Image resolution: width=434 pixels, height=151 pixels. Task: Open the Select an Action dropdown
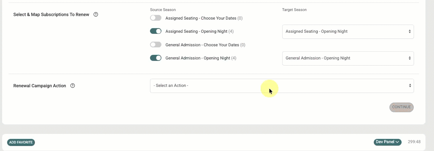(x=282, y=85)
